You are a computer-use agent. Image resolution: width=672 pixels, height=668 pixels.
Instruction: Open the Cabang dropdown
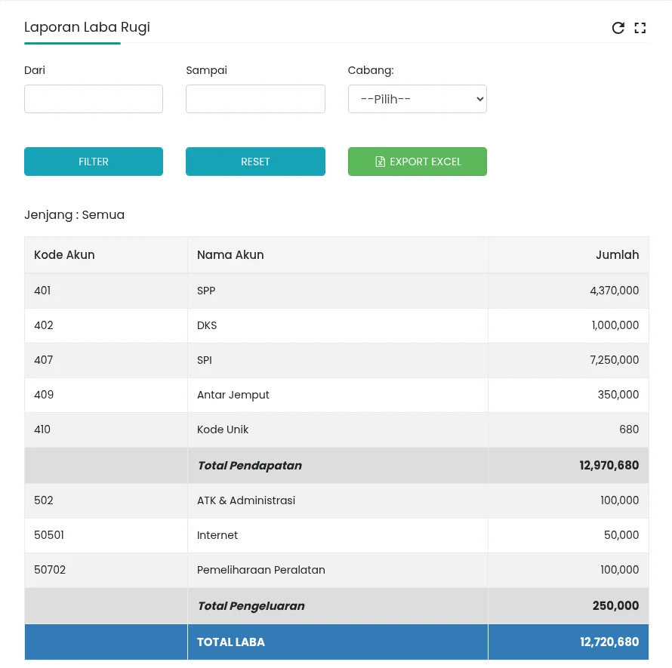[418, 99]
